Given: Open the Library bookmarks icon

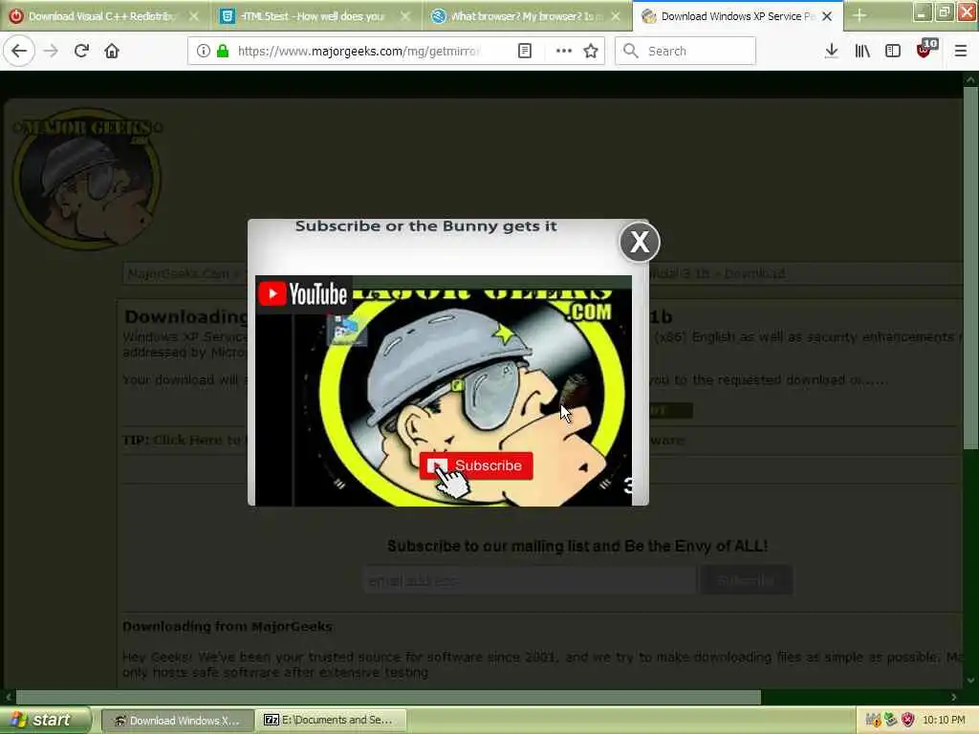Looking at the screenshot, I should coord(862,51).
